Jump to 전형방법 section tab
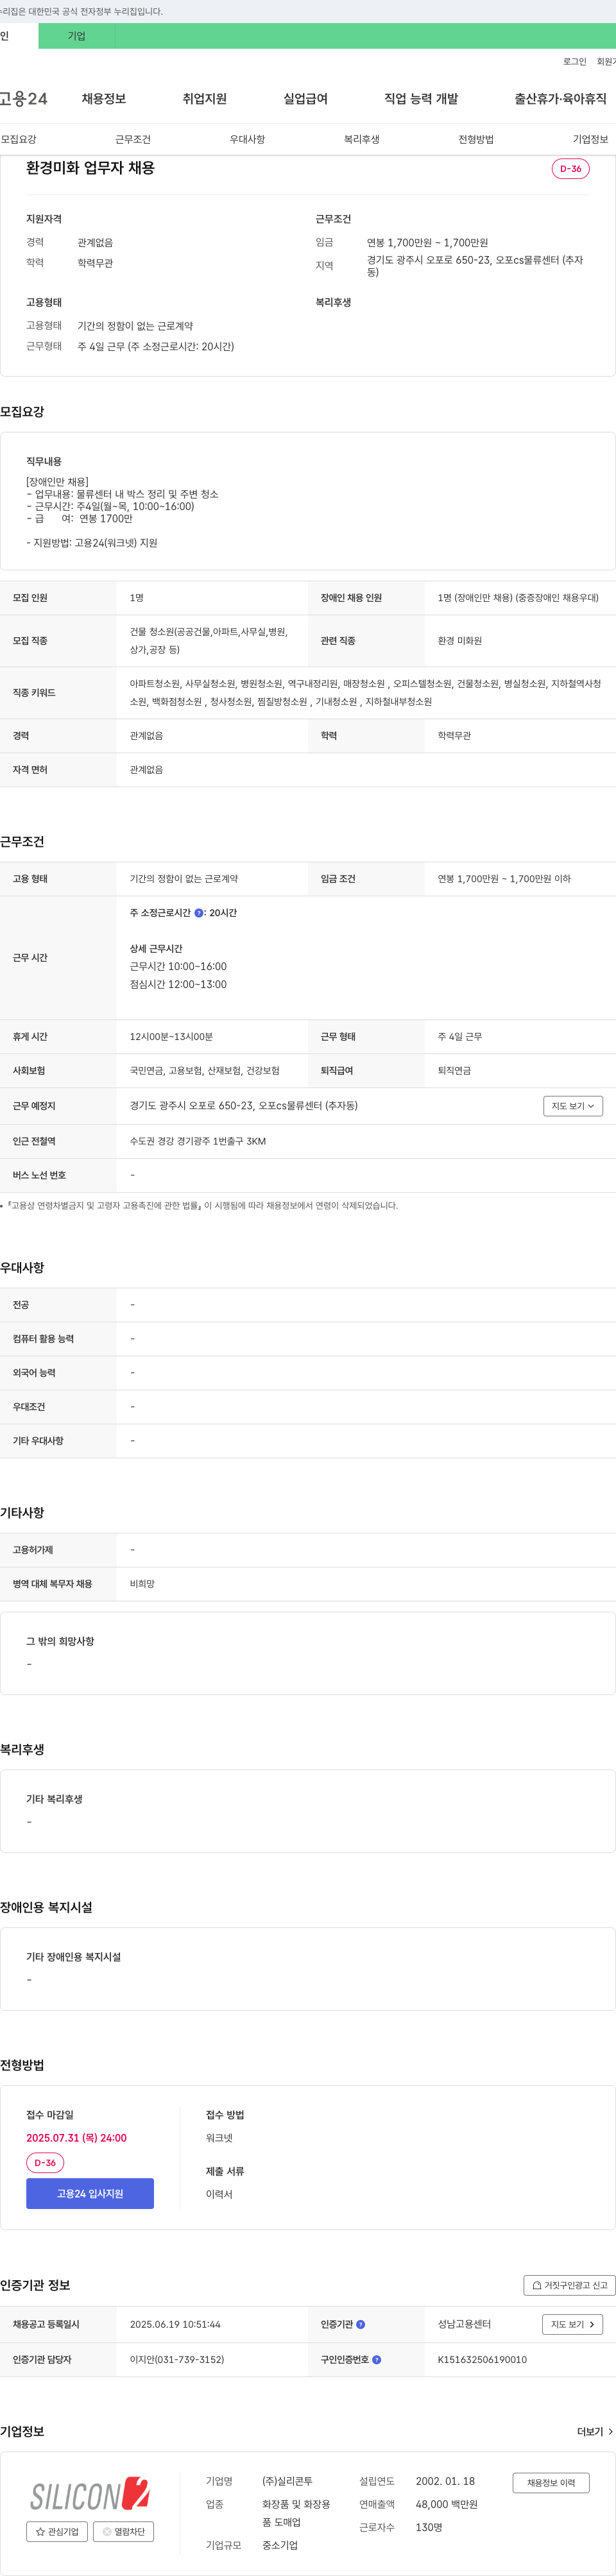The width and height of the screenshot is (616, 2576). pyautogui.click(x=476, y=140)
